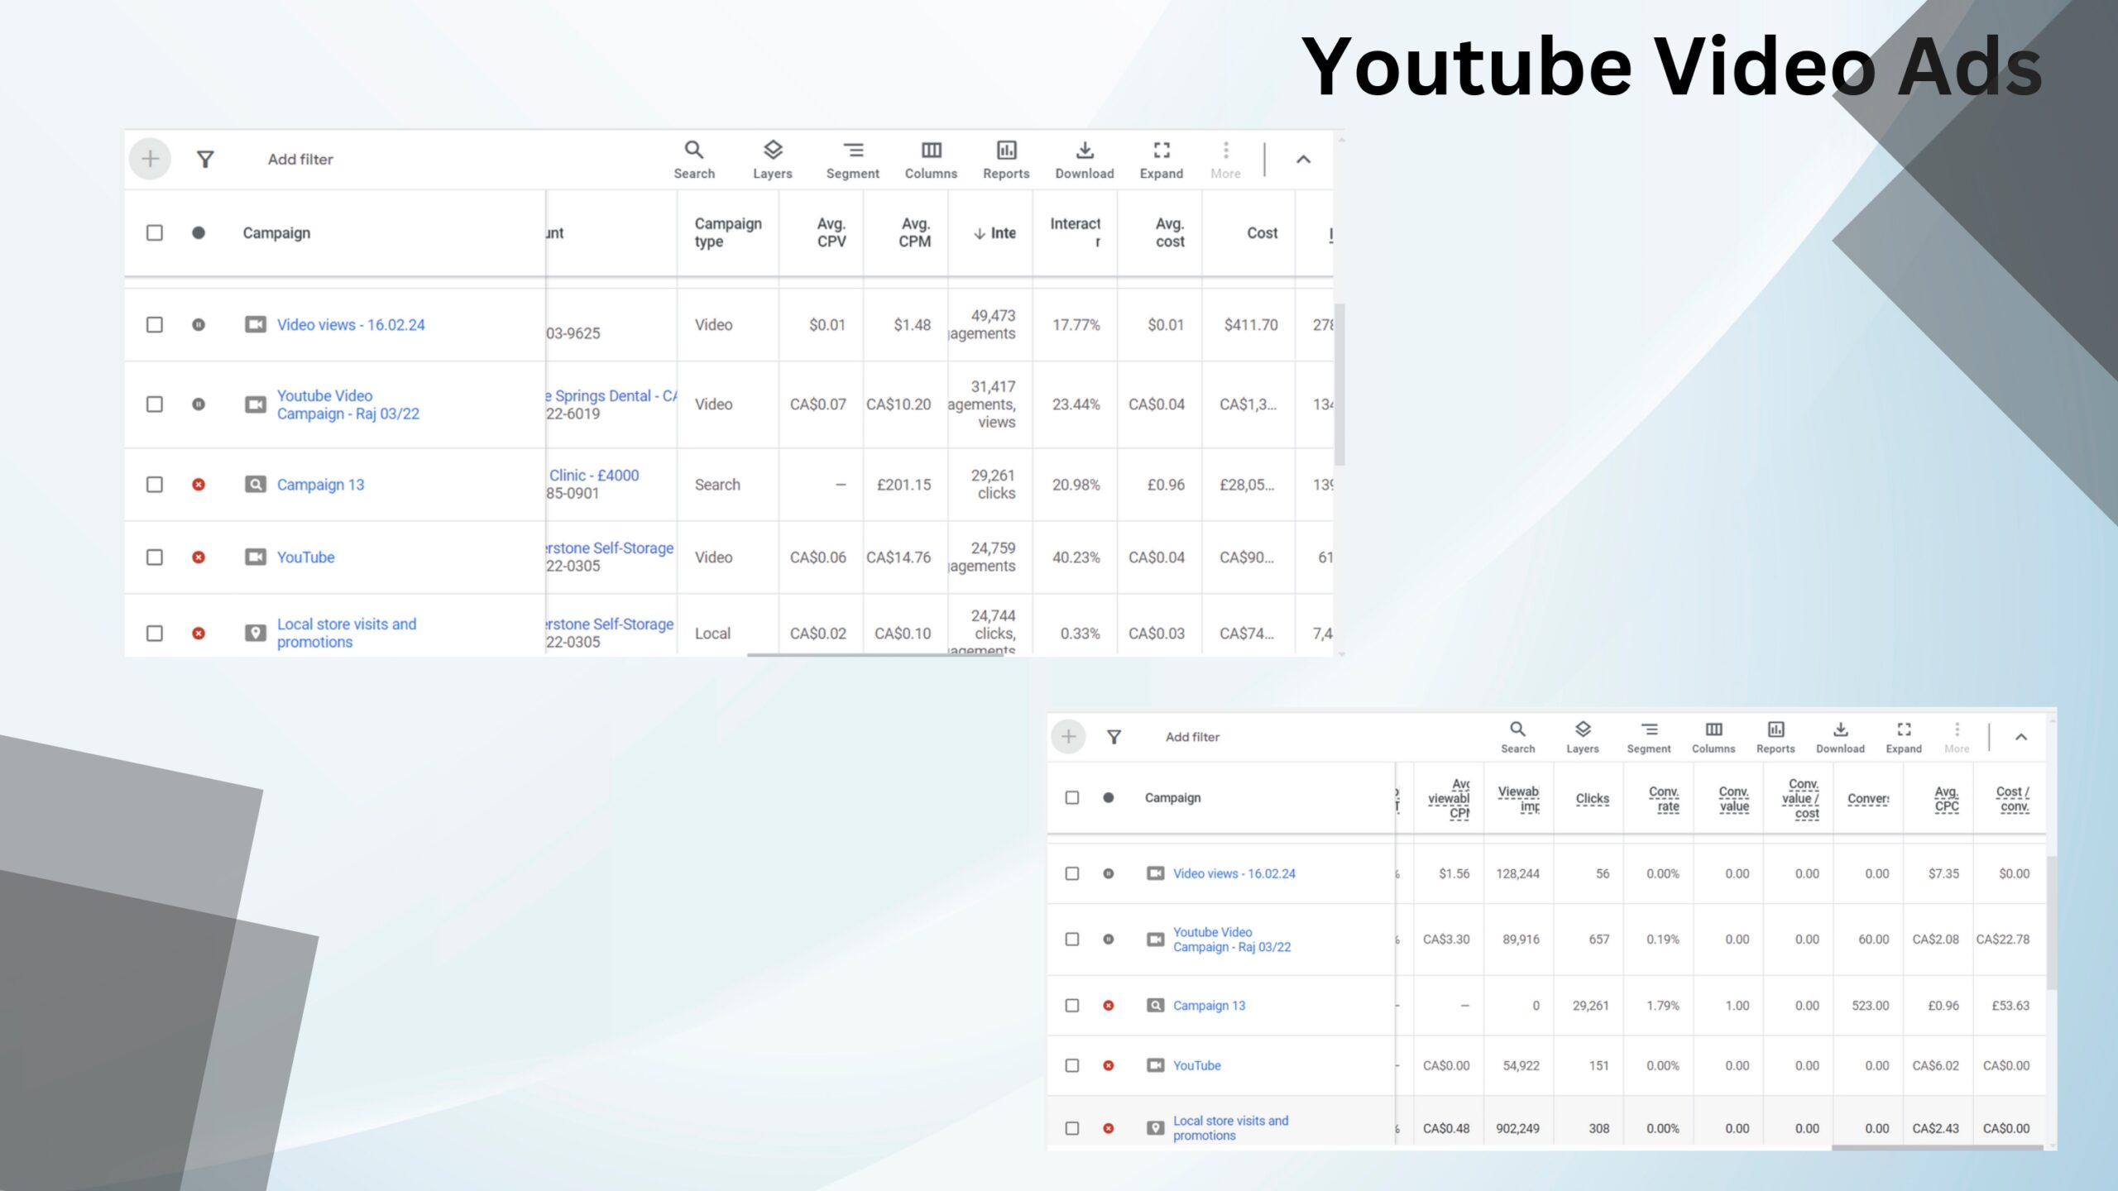Image resolution: width=2118 pixels, height=1191 pixels.
Task: Open Reports in the upper table toolbar
Action: (1006, 160)
